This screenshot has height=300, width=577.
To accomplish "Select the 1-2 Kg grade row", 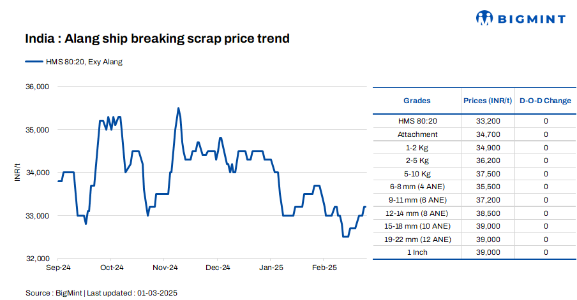I will pos(417,147).
